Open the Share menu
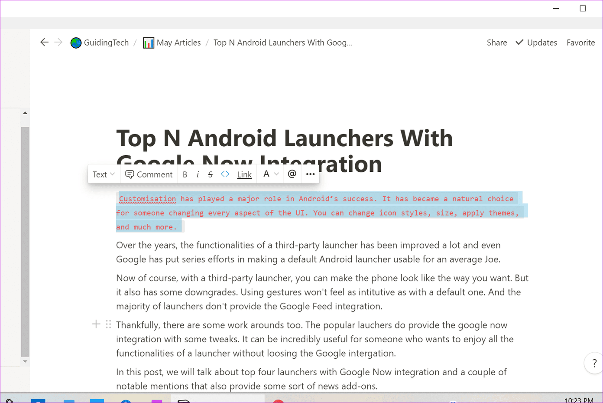This screenshot has width=603, height=403. click(497, 43)
